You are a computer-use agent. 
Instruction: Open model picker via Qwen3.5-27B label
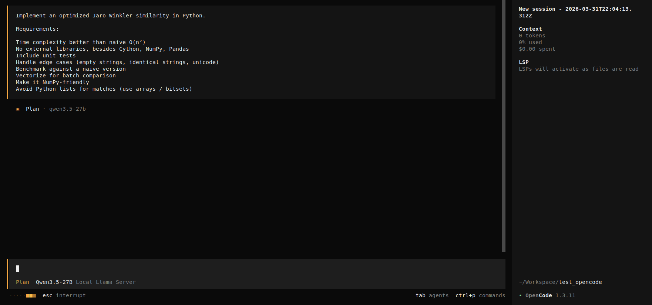tap(54, 282)
